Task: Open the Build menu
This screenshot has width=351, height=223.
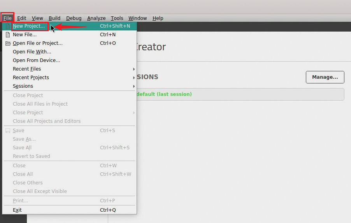Action: point(54,18)
